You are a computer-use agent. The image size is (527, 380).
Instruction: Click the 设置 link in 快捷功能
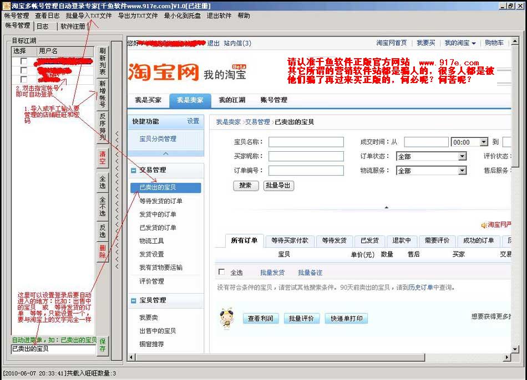pyautogui.click(x=193, y=121)
